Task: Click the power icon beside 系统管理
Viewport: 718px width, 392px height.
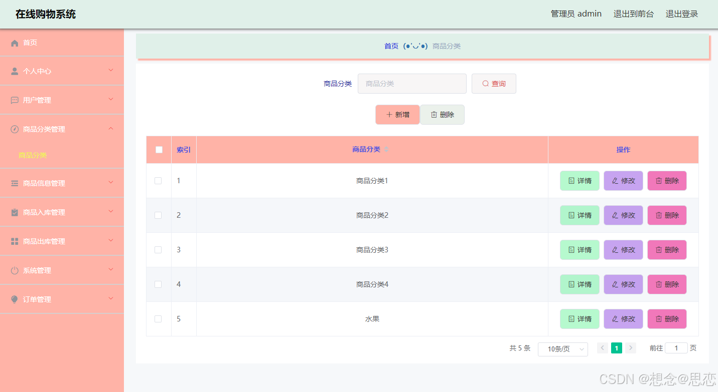Action: pos(15,270)
